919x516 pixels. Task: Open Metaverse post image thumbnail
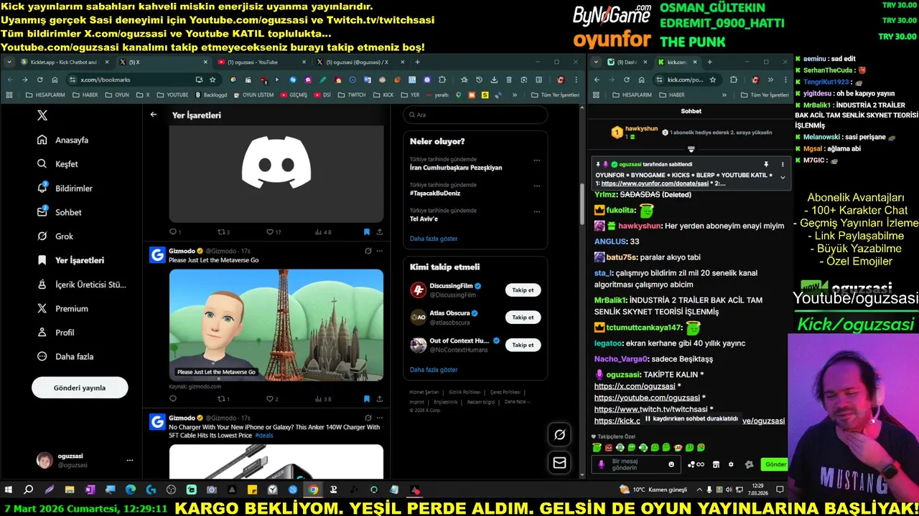[x=276, y=325]
